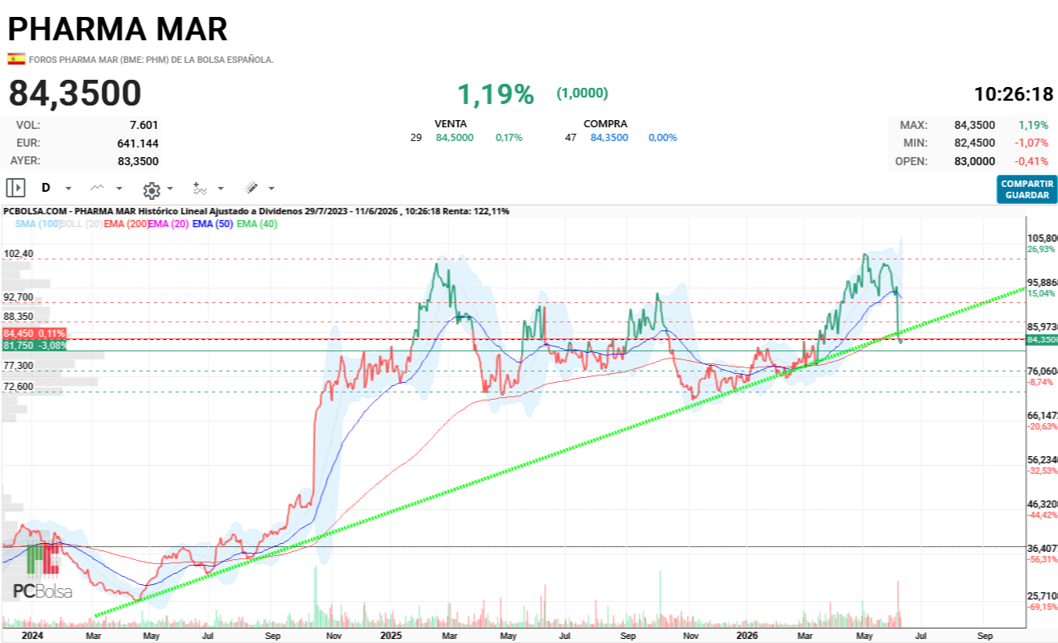Click the -1,07% MIN percentage
The height and width of the screenshot is (643, 1058).
click(1032, 143)
